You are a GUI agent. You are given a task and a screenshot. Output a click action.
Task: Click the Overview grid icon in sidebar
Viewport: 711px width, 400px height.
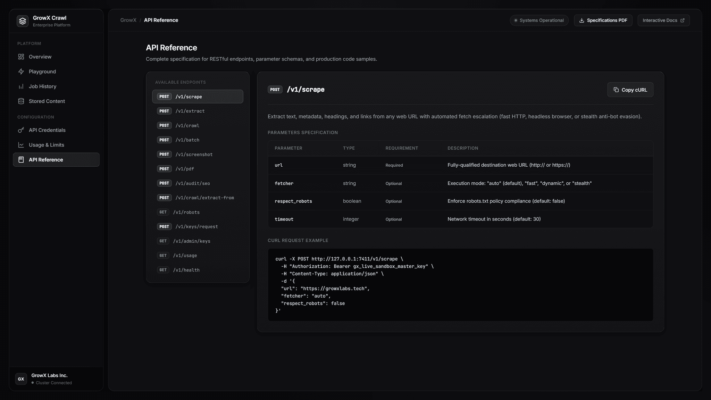[x=21, y=57]
